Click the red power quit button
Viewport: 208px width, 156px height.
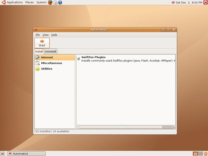pyautogui.click(x=205, y=2)
